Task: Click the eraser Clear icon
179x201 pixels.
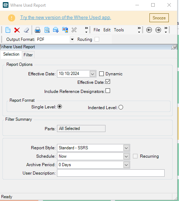Action: click(x=26, y=30)
